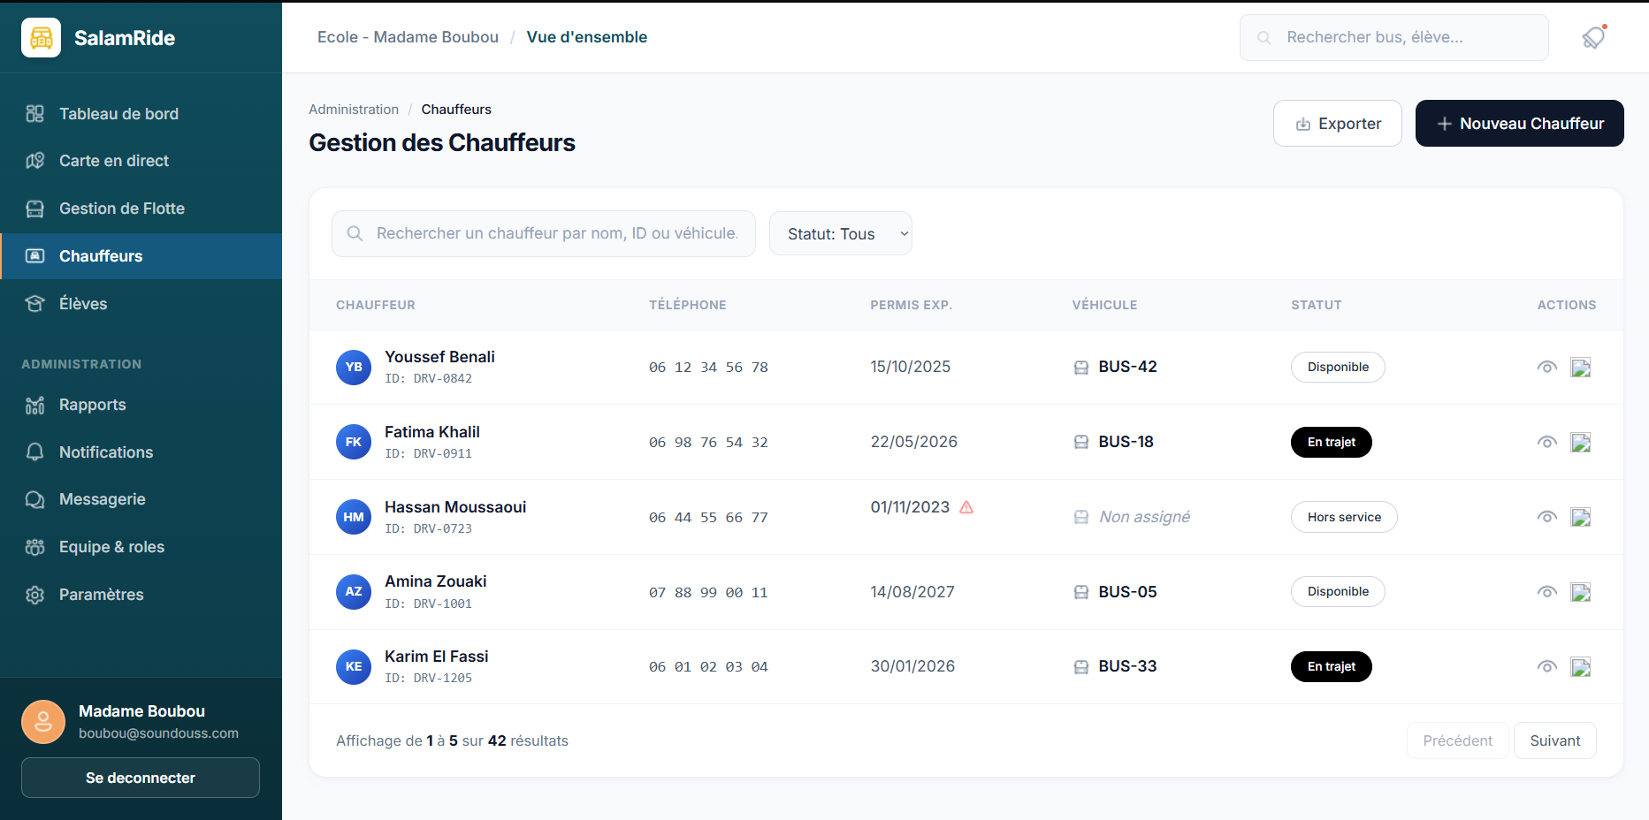Click Fatima Khalil's FK avatar

(x=354, y=442)
